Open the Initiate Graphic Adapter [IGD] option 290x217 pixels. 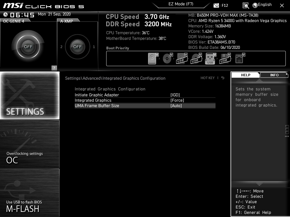[x=175, y=95]
